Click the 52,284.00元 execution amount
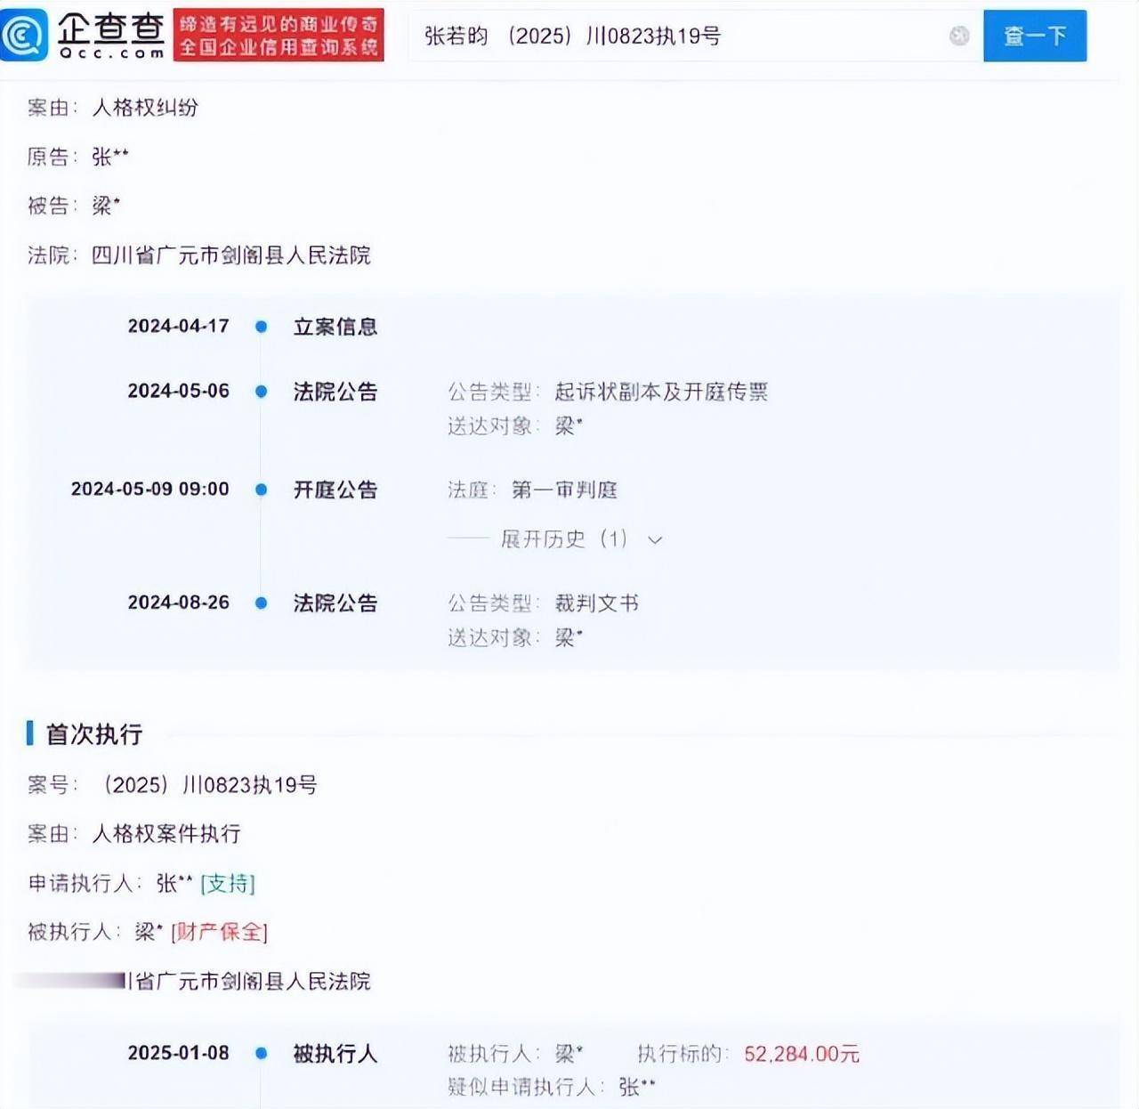The image size is (1139, 1109). pos(801,1054)
